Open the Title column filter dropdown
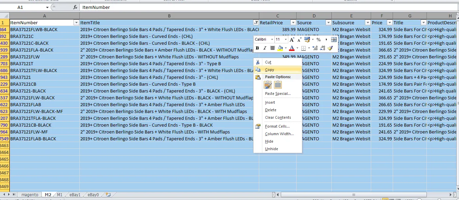The image size is (459, 200). point(423,23)
